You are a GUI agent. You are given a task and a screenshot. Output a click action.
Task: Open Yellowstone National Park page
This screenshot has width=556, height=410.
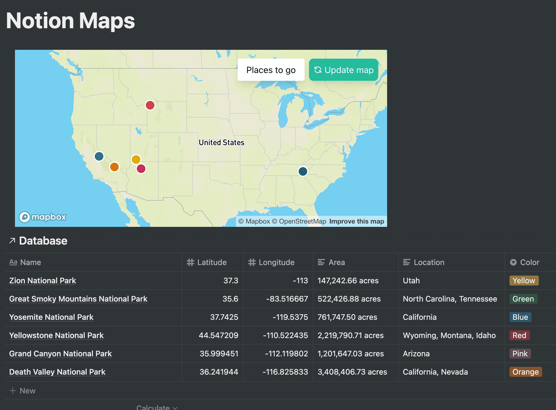56,335
